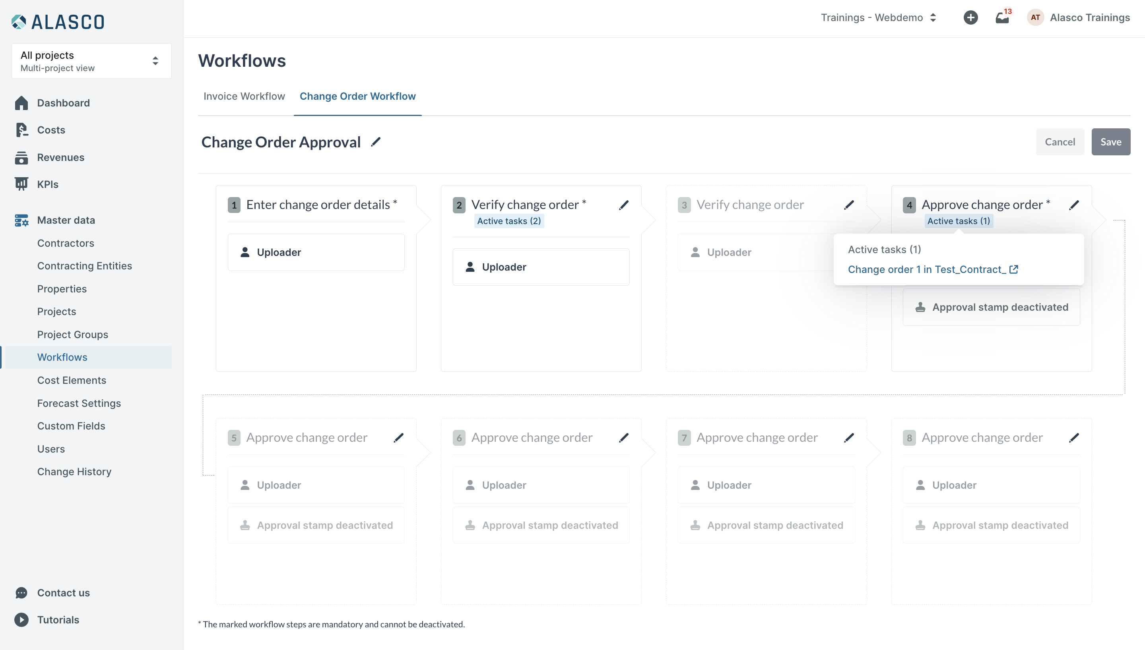Click Uploader in step 8 card
1145x650 pixels.
tap(992, 485)
